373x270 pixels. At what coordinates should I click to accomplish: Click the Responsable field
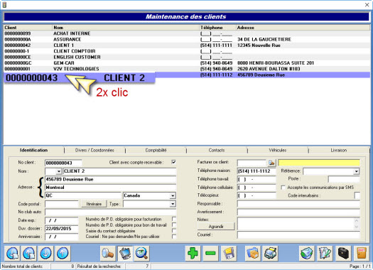coord(298,204)
